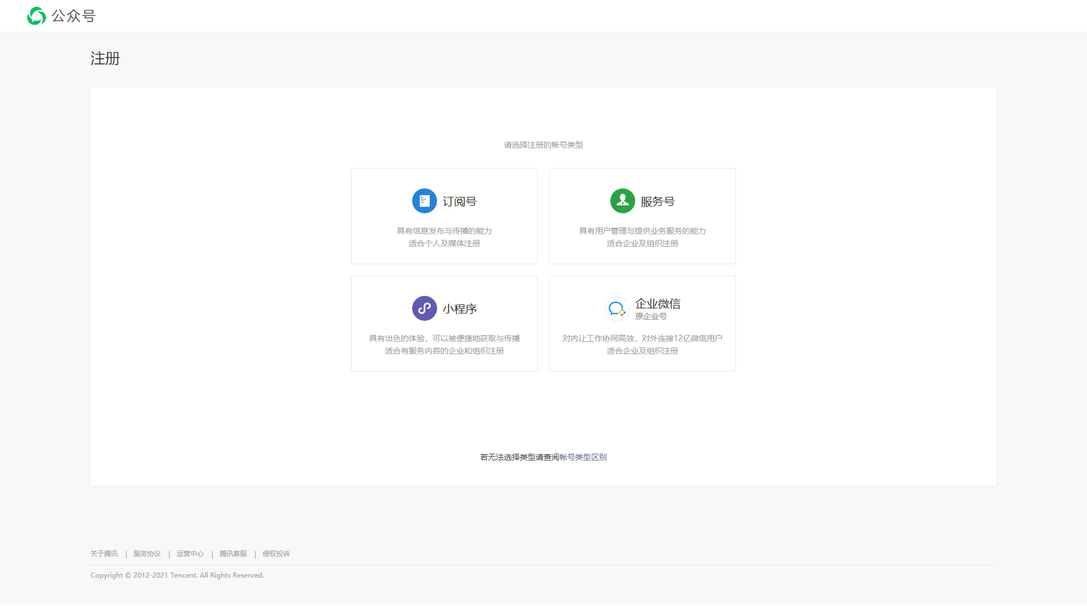The width and height of the screenshot is (1087, 611).
Task: Click the 企业微信 chat bubble icon
Action: pyautogui.click(x=617, y=309)
